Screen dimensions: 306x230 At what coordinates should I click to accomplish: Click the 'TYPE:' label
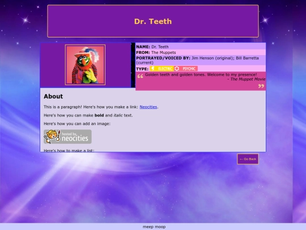142,69
